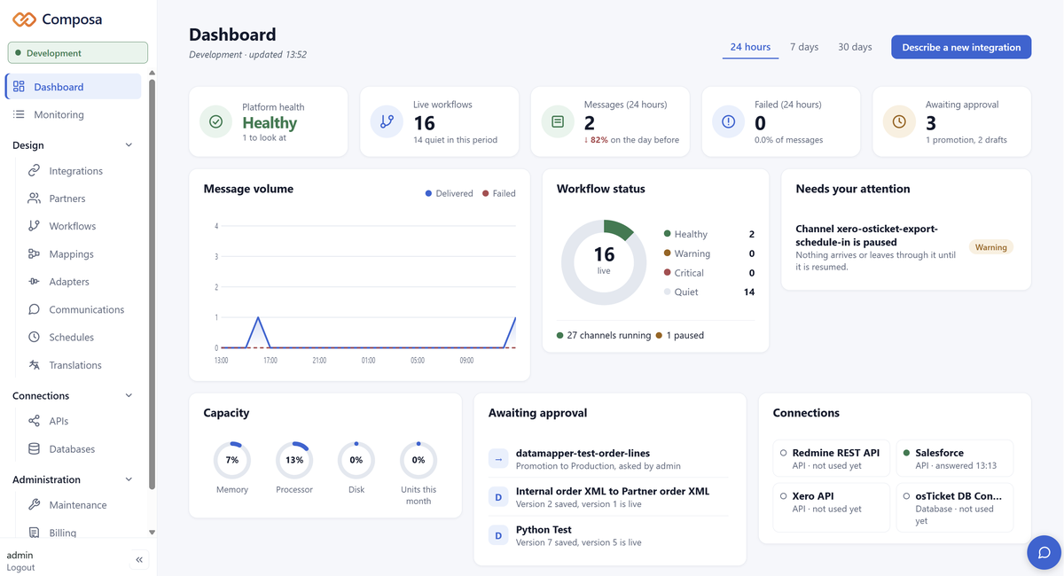Screen dimensions: 1064x576
Task: Click the Adapters plug icon
Action: [x=34, y=282]
